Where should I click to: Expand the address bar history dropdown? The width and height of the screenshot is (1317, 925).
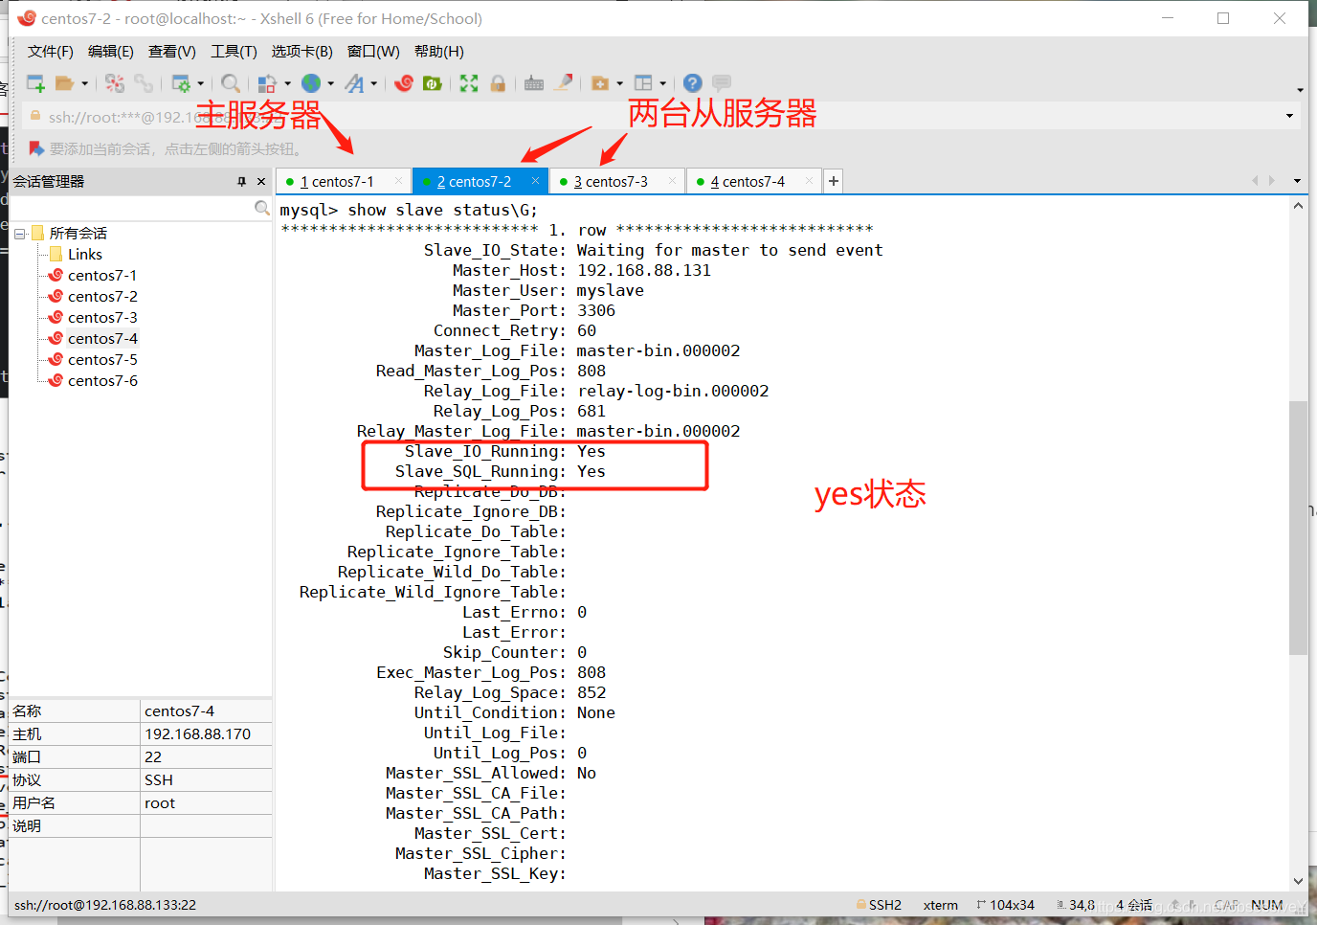pyautogui.click(x=1289, y=117)
